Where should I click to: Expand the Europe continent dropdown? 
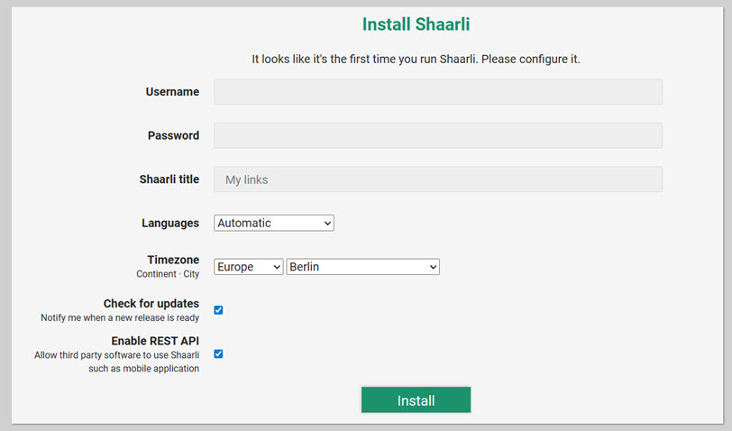click(249, 267)
